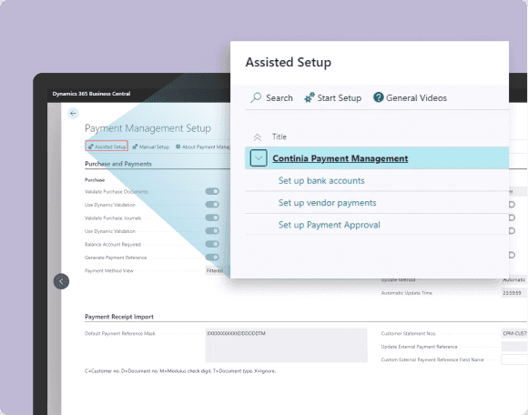This screenshot has height=415, width=528.
Task: Collapse Continia Payment Management row chevron
Action: [x=259, y=157]
